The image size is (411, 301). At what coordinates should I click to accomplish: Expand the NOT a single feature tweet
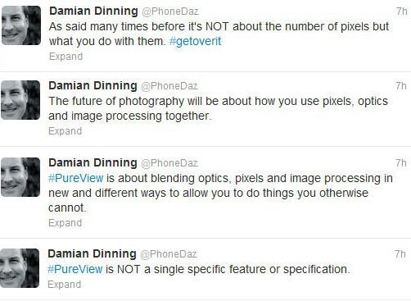pos(65,285)
